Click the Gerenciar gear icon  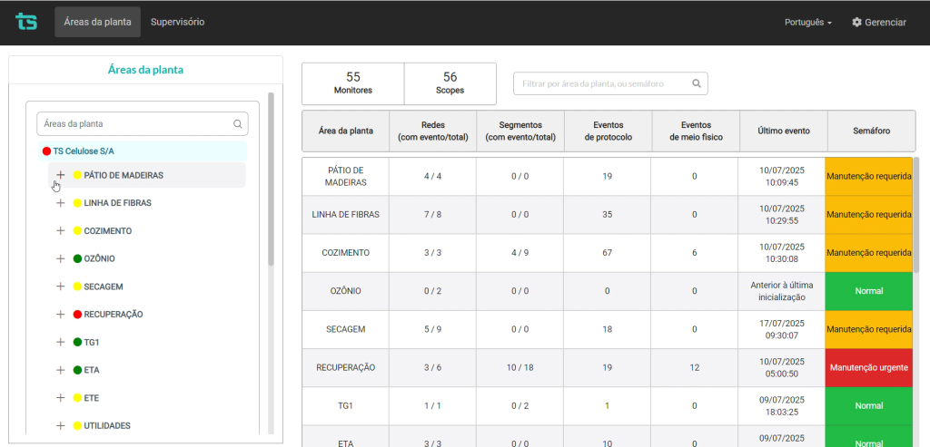point(856,22)
